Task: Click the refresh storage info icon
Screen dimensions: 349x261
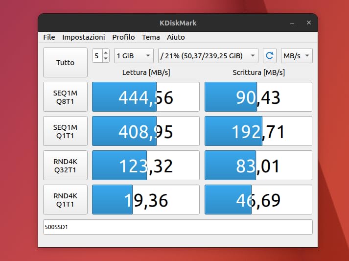Action: (x=270, y=56)
